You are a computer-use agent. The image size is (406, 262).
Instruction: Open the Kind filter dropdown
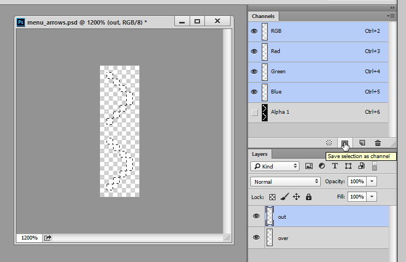[275, 166]
